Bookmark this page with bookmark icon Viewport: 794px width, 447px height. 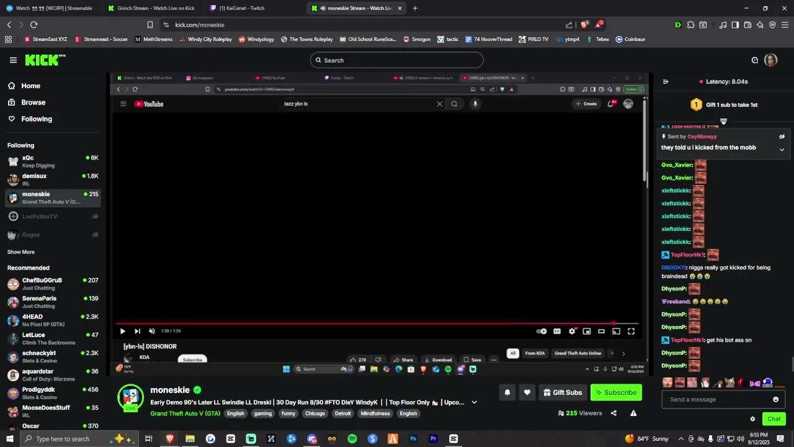[x=150, y=25]
